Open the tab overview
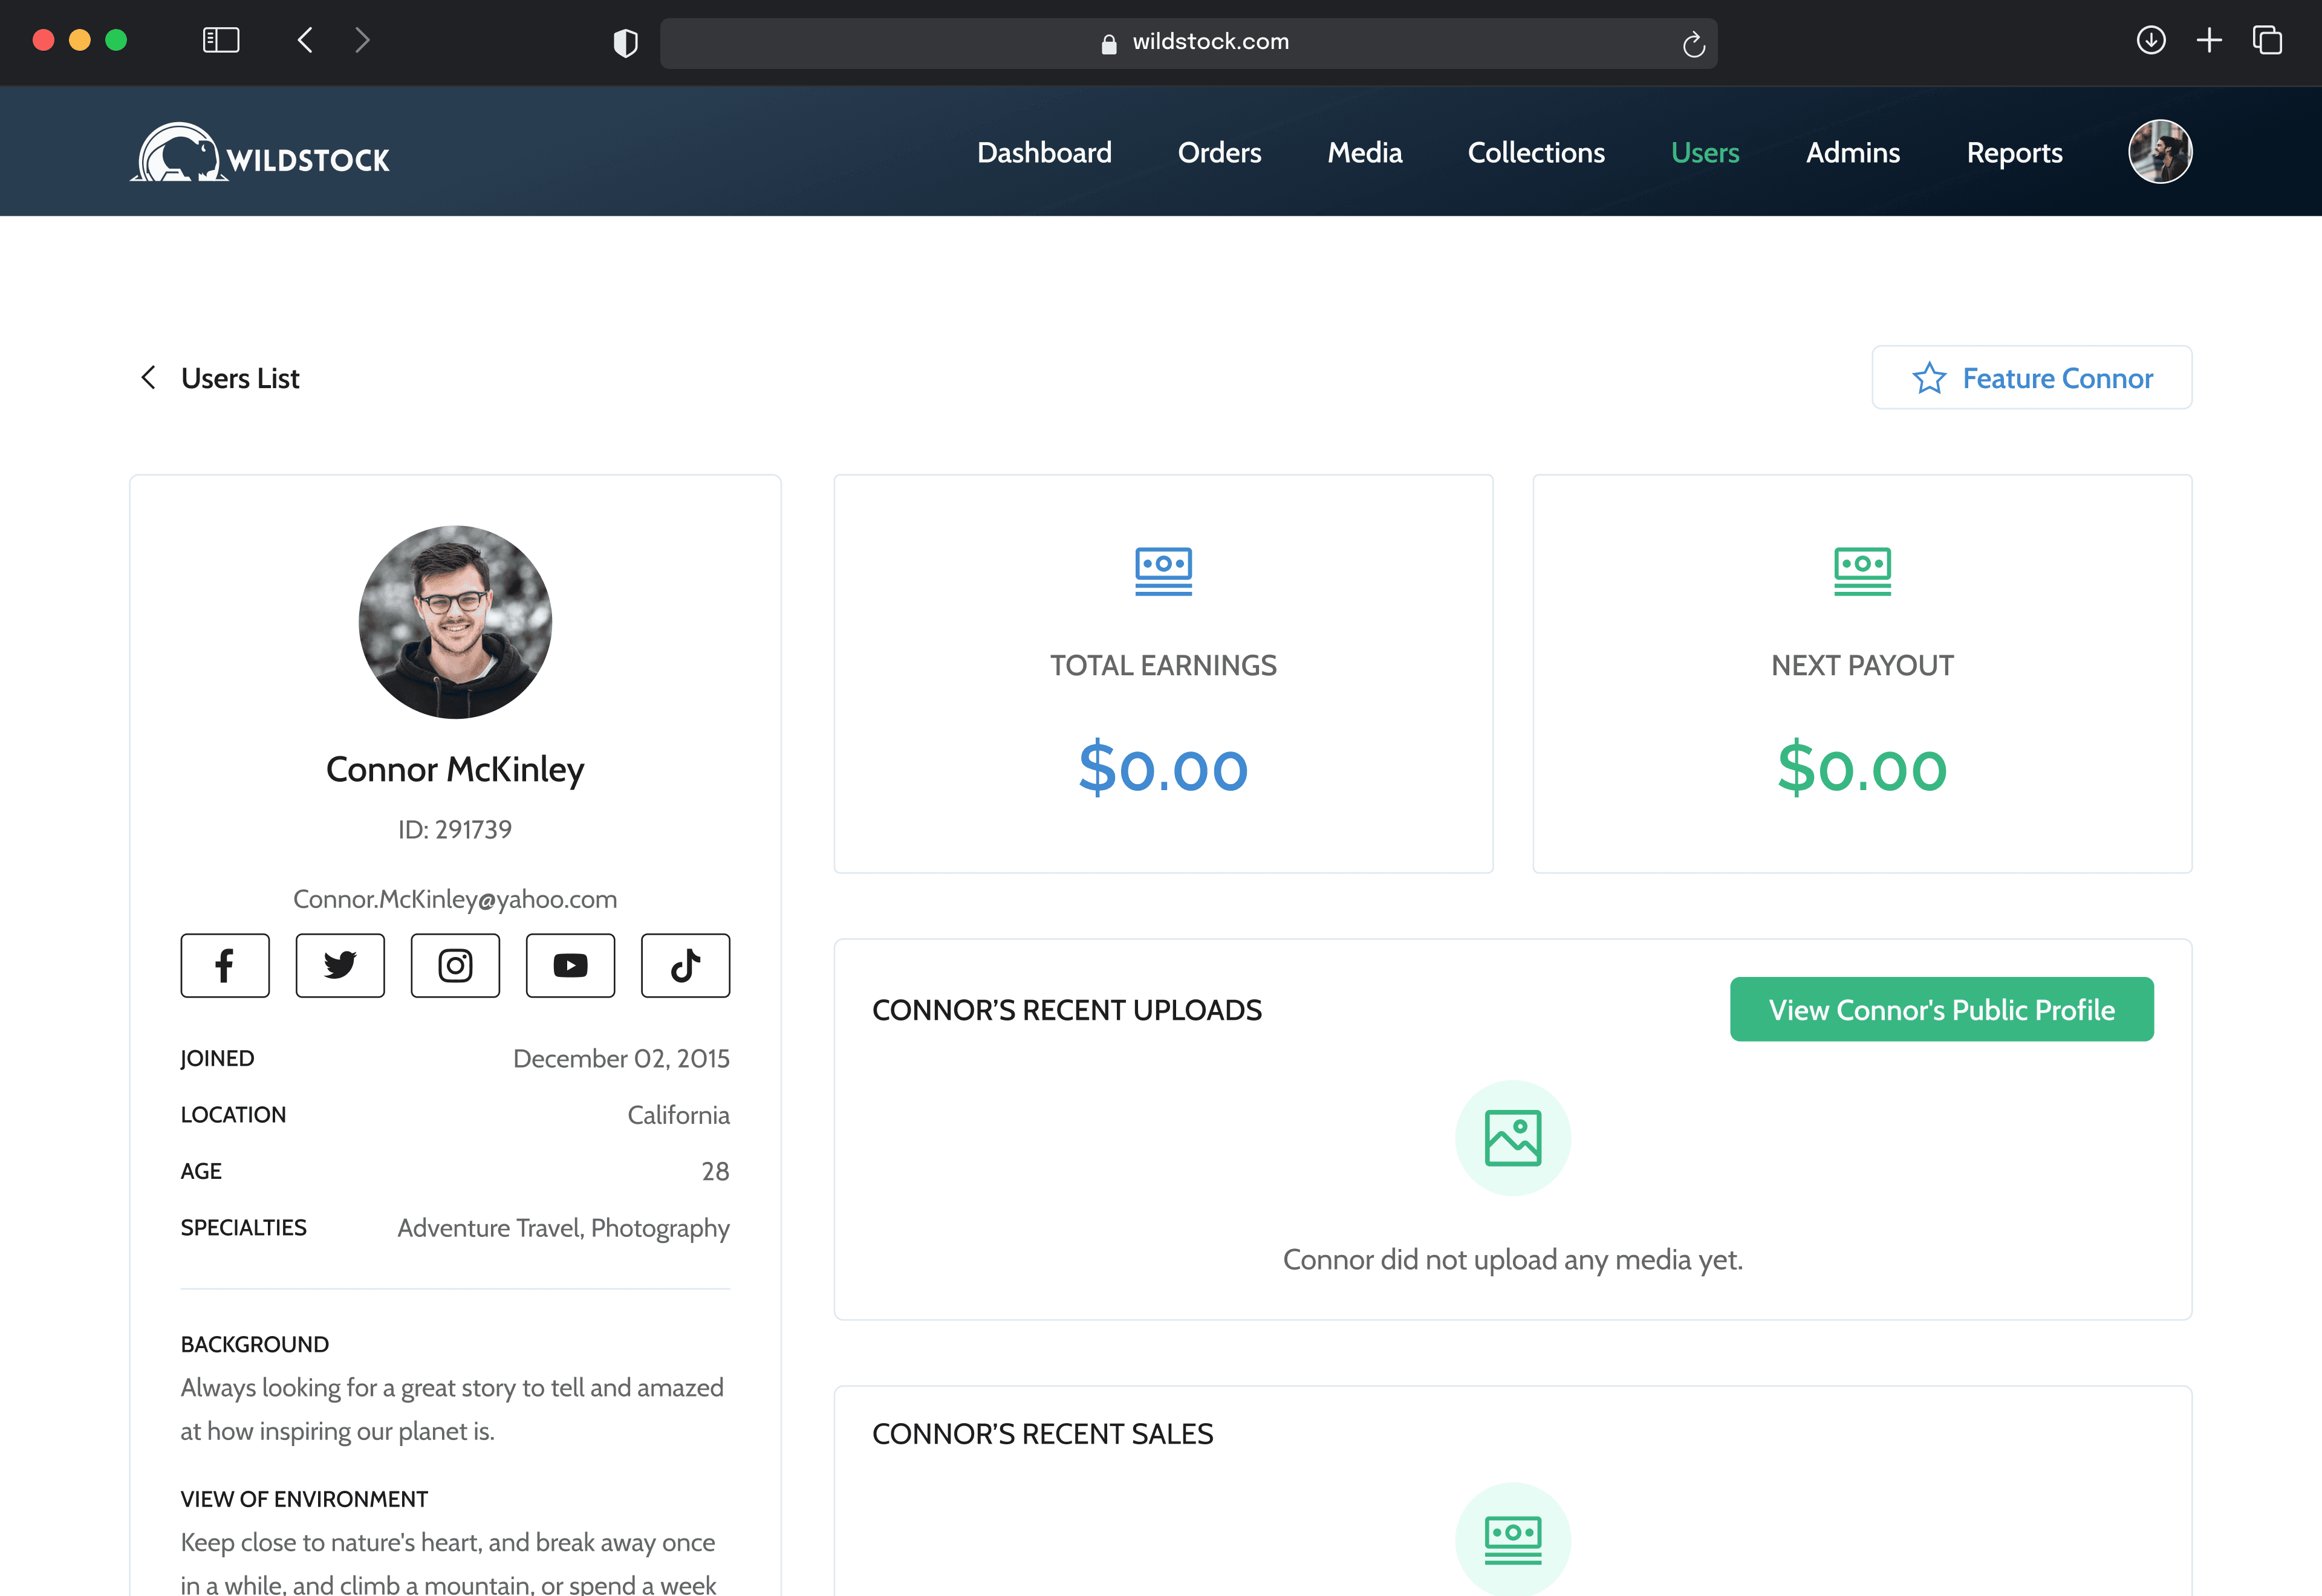This screenshot has width=2322, height=1596. [2267, 40]
